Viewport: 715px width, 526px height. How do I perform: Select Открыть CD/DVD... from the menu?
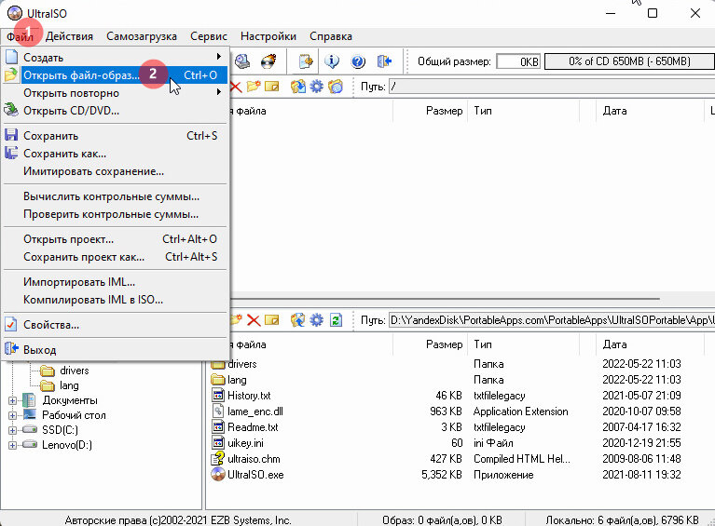[115, 111]
